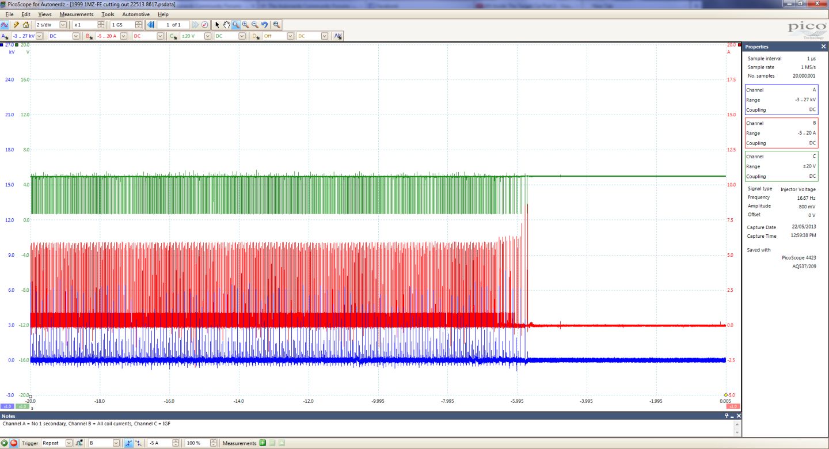Image resolution: width=829 pixels, height=449 pixels.
Task: Open Channel D range dropdown showing Off
Action: tap(290, 36)
